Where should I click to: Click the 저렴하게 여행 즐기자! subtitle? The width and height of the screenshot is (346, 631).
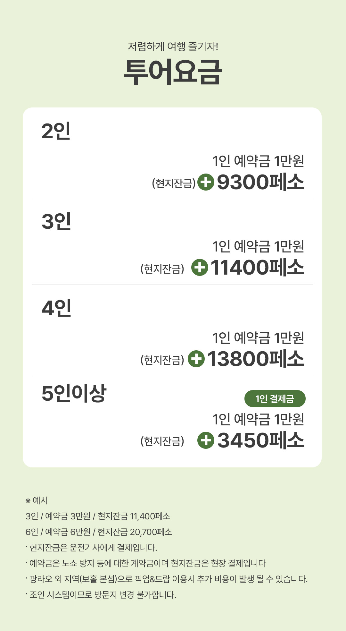pyautogui.click(x=173, y=47)
